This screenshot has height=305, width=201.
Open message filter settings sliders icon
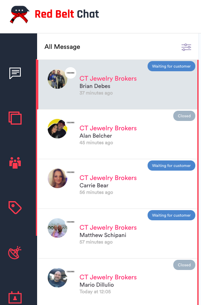point(186,47)
